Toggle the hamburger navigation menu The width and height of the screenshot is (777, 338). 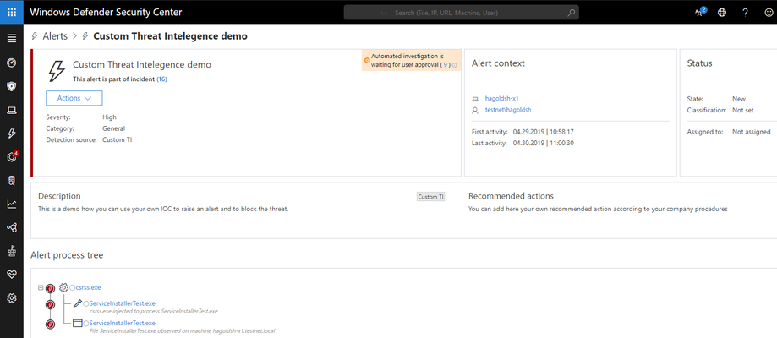tap(12, 39)
